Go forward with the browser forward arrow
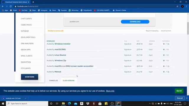This screenshot has width=189, height=106. click(6, 6)
